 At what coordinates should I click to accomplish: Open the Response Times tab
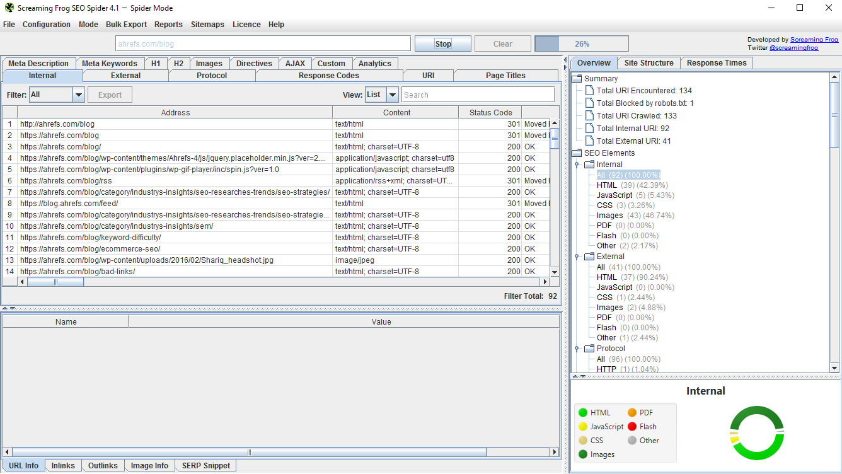[x=717, y=63]
